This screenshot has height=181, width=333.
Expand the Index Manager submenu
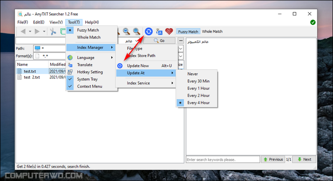pos(91,47)
